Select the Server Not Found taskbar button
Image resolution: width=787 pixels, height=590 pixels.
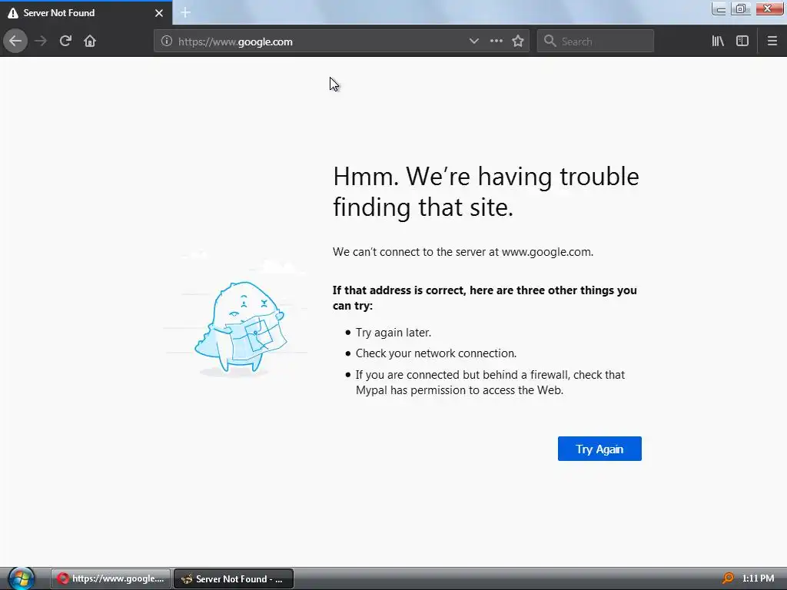click(x=234, y=578)
